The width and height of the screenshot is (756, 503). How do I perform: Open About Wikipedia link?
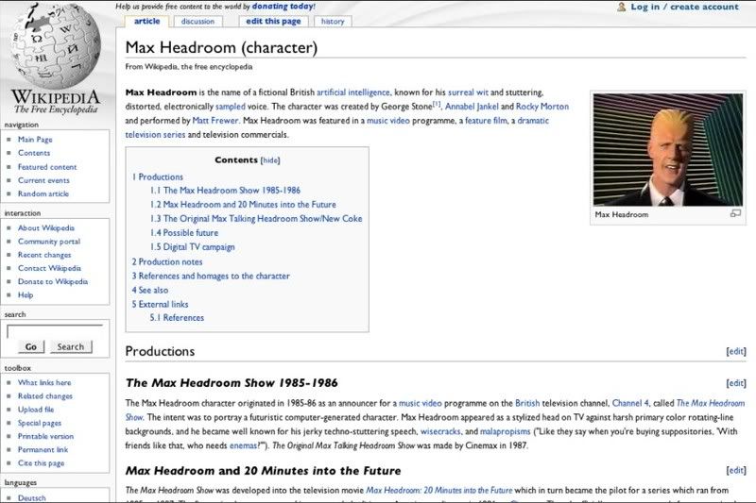click(x=46, y=227)
